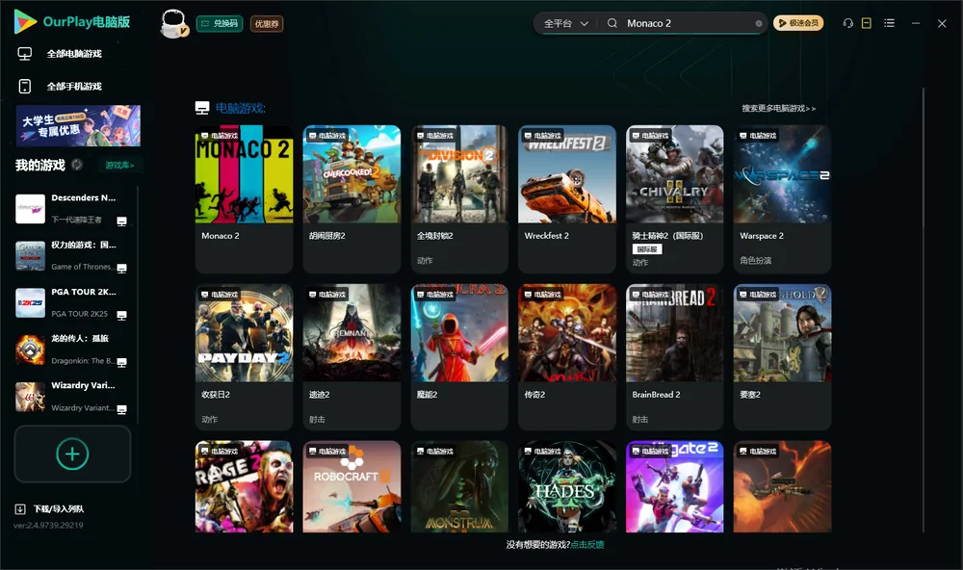Select the 龙的传人 Dragonkin entry
Screen dimensions: 963x570
[x=72, y=350]
